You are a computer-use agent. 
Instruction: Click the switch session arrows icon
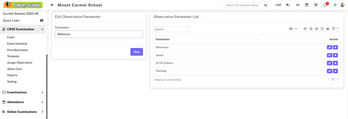tap(298, 5)
